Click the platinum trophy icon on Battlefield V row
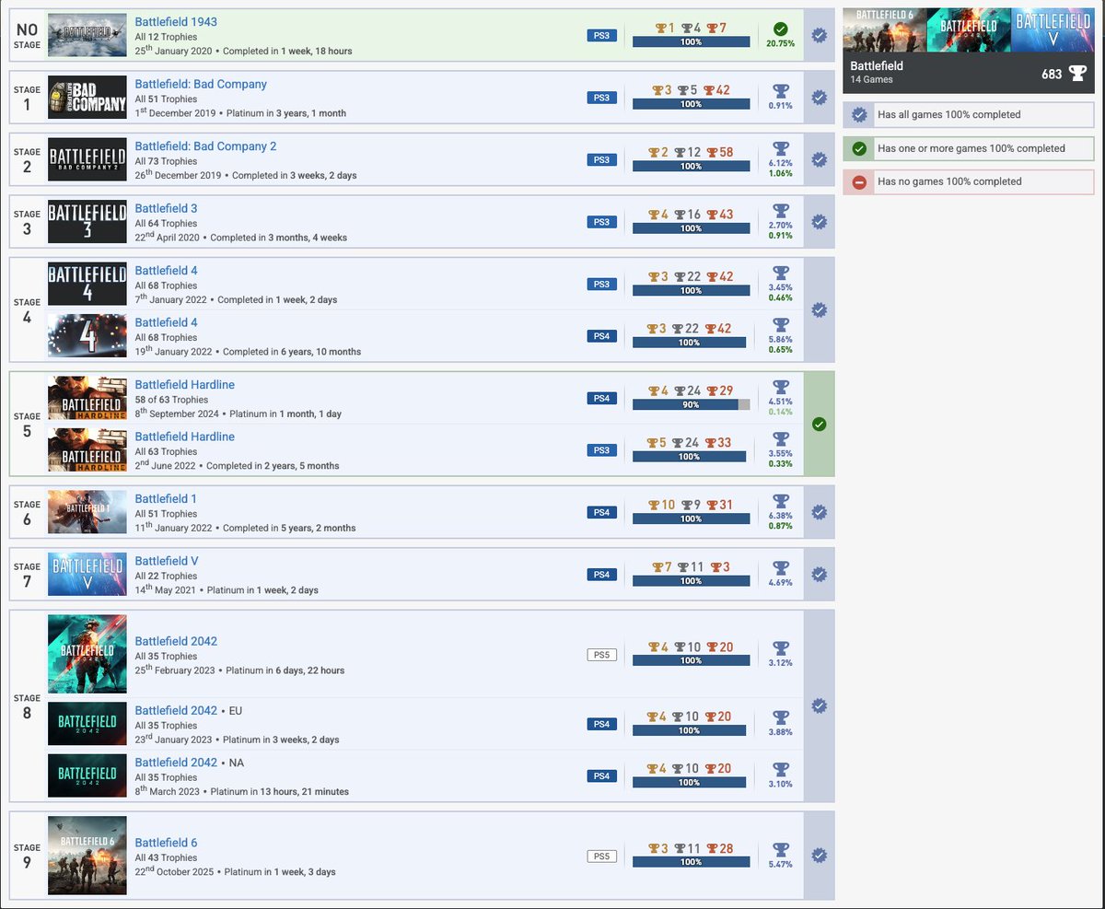Image resolution: width=1105 pixels, height=909 pixels. pyautogui.click(x=780, y=567)
